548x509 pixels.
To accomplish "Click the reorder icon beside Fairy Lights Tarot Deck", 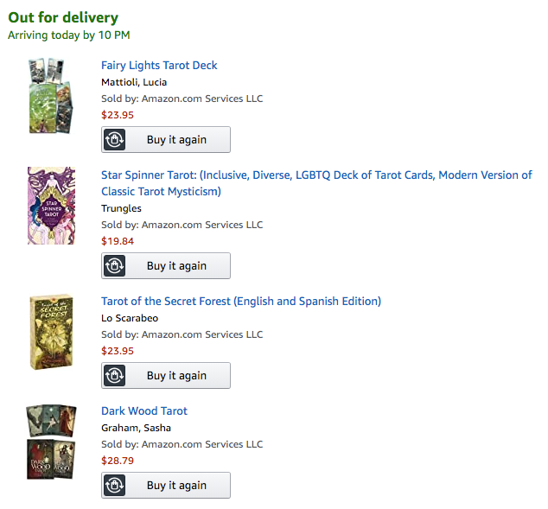I will pos(115,140).
